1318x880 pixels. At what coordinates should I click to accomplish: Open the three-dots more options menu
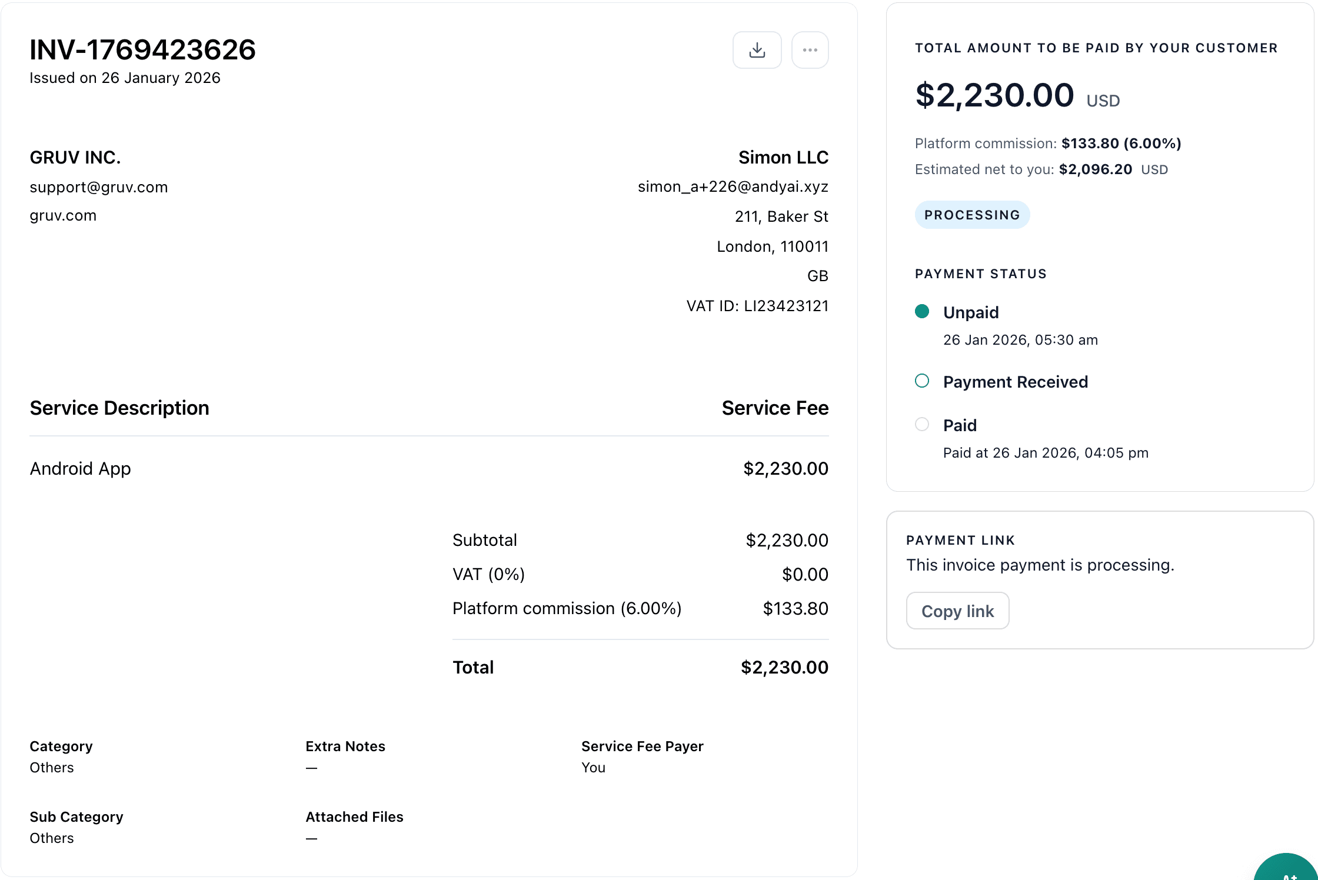click(x=810, y=50)
